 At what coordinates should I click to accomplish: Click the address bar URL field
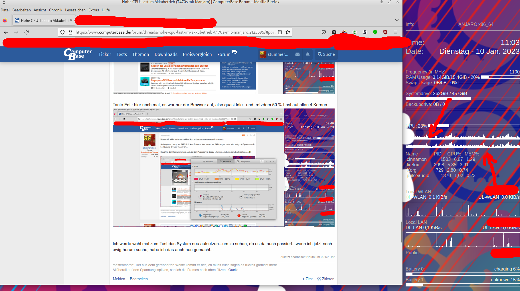175,32
